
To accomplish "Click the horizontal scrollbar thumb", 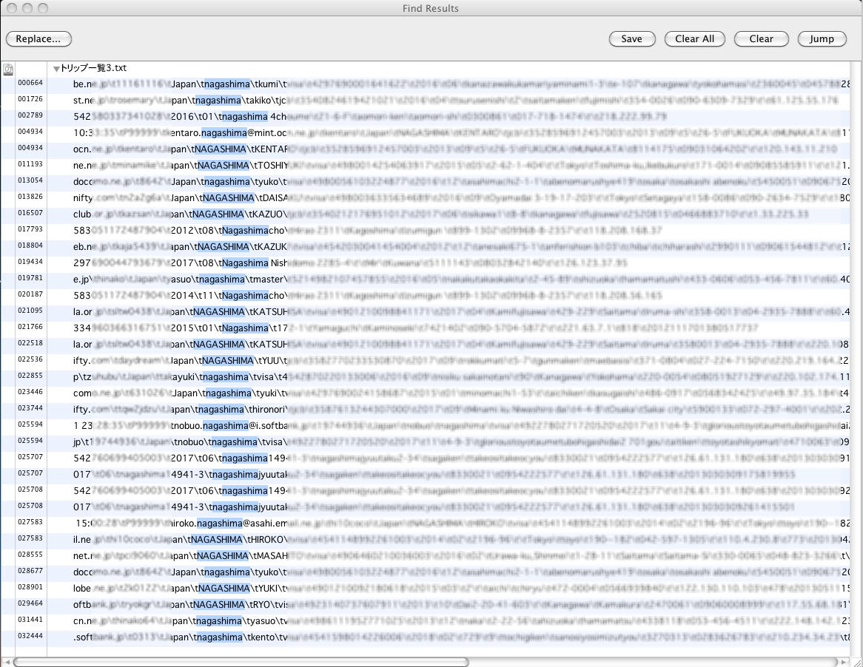I will (241, 662).
